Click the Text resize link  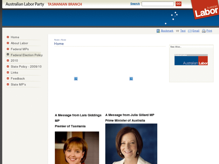pos(183,31)
